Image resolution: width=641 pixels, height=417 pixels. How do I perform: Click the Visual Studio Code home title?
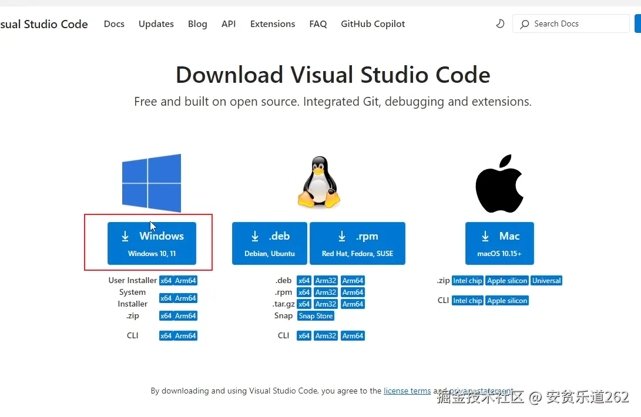[43, 24]
